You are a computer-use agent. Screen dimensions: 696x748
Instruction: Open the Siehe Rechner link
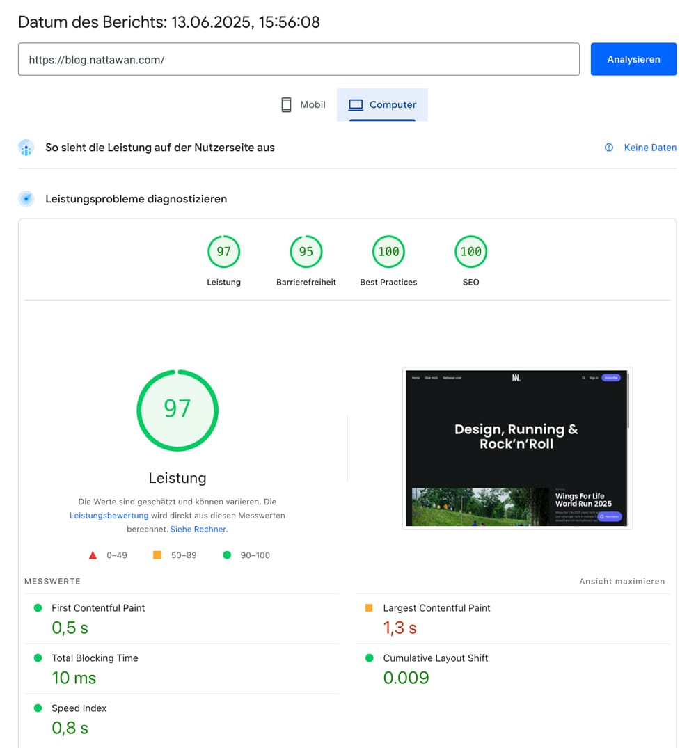point(198,529)
